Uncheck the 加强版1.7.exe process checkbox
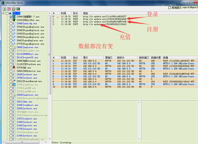Screen dimensions: 198x144 coord(11,17)
